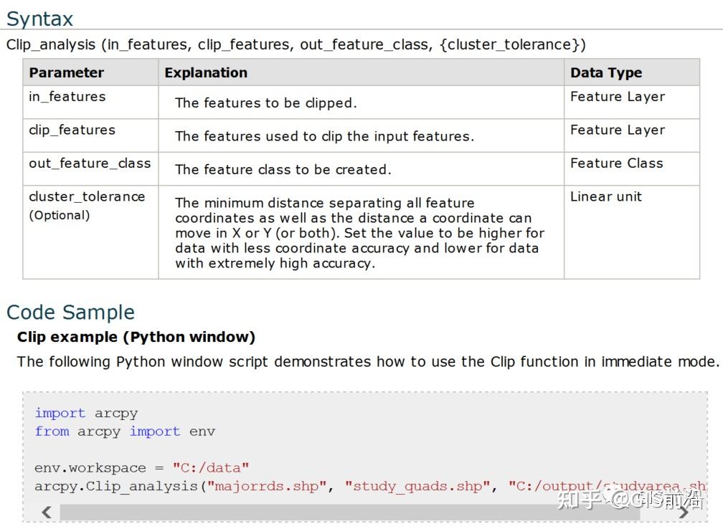
Task: Select the Explanation column header
Action: 206,72
